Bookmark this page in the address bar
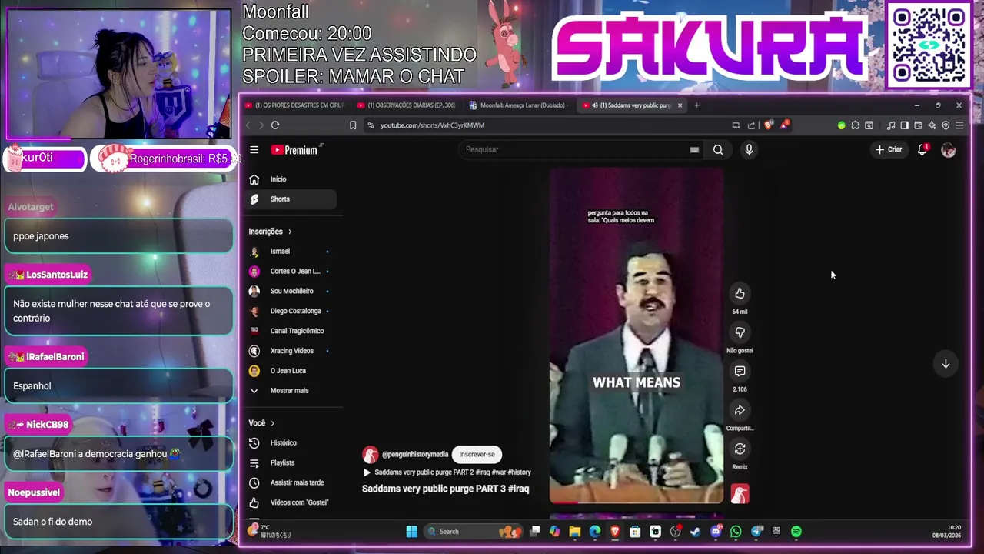The width and height of the screenshot is (984, 554). pyautogui.click(x=353, y=125)
